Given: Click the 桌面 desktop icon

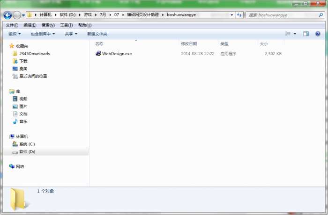Looking at the screenshot, I should 15,69.
